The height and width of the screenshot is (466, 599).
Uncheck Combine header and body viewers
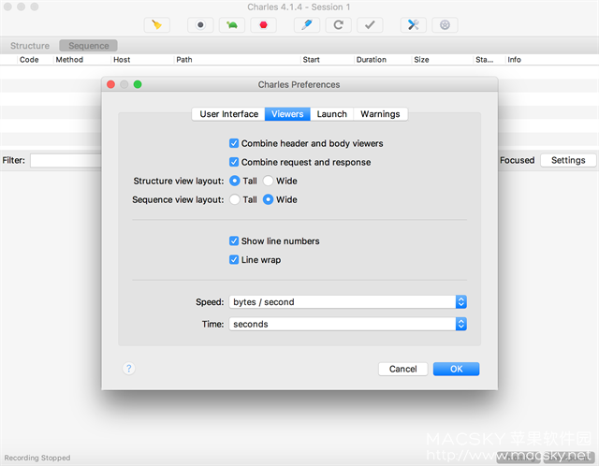point(234,143)
